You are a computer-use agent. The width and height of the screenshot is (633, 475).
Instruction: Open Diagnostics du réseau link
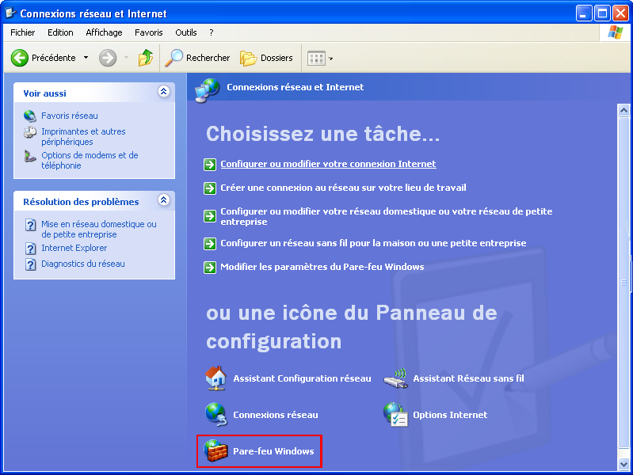83,264
